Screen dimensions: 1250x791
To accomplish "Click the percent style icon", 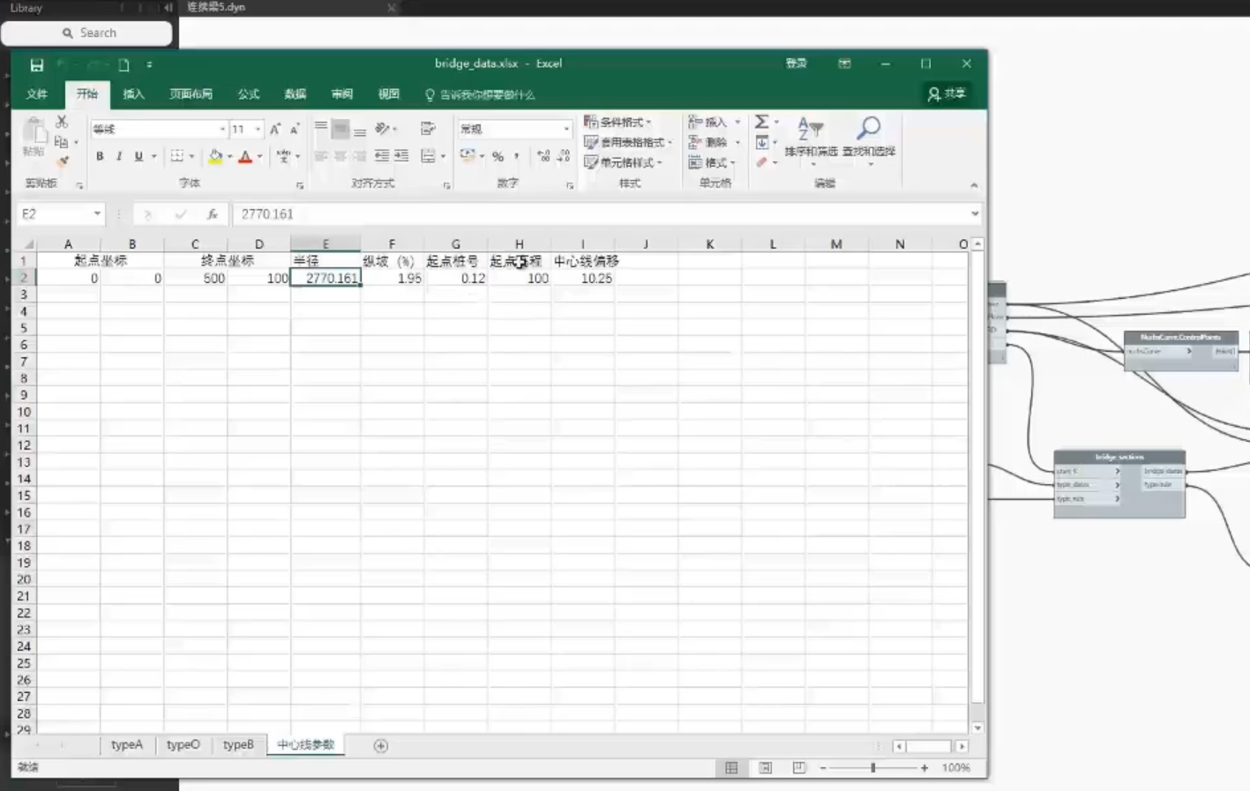I will (x=498, y=157).
